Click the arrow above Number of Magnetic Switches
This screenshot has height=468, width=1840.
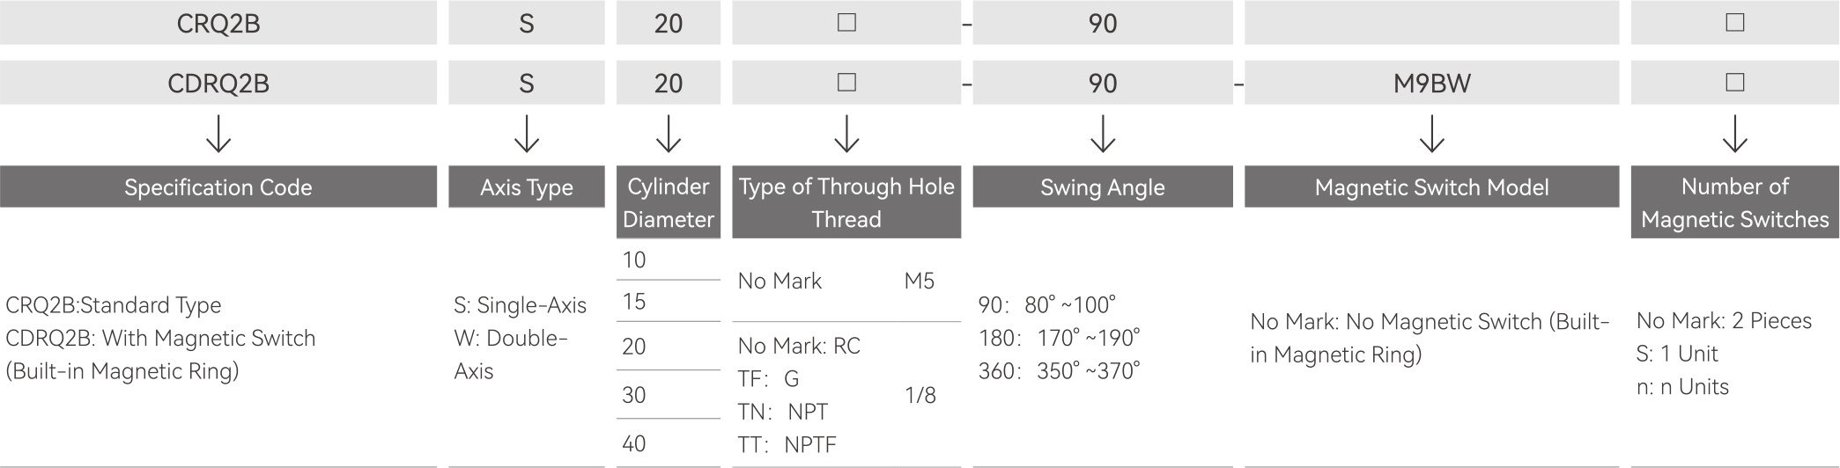point(1735,135)
